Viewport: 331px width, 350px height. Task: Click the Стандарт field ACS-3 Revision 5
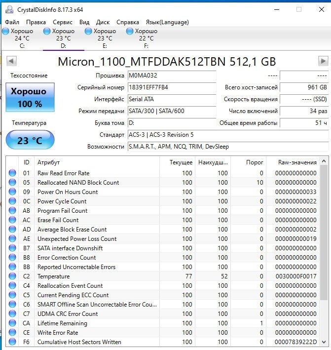228,135
